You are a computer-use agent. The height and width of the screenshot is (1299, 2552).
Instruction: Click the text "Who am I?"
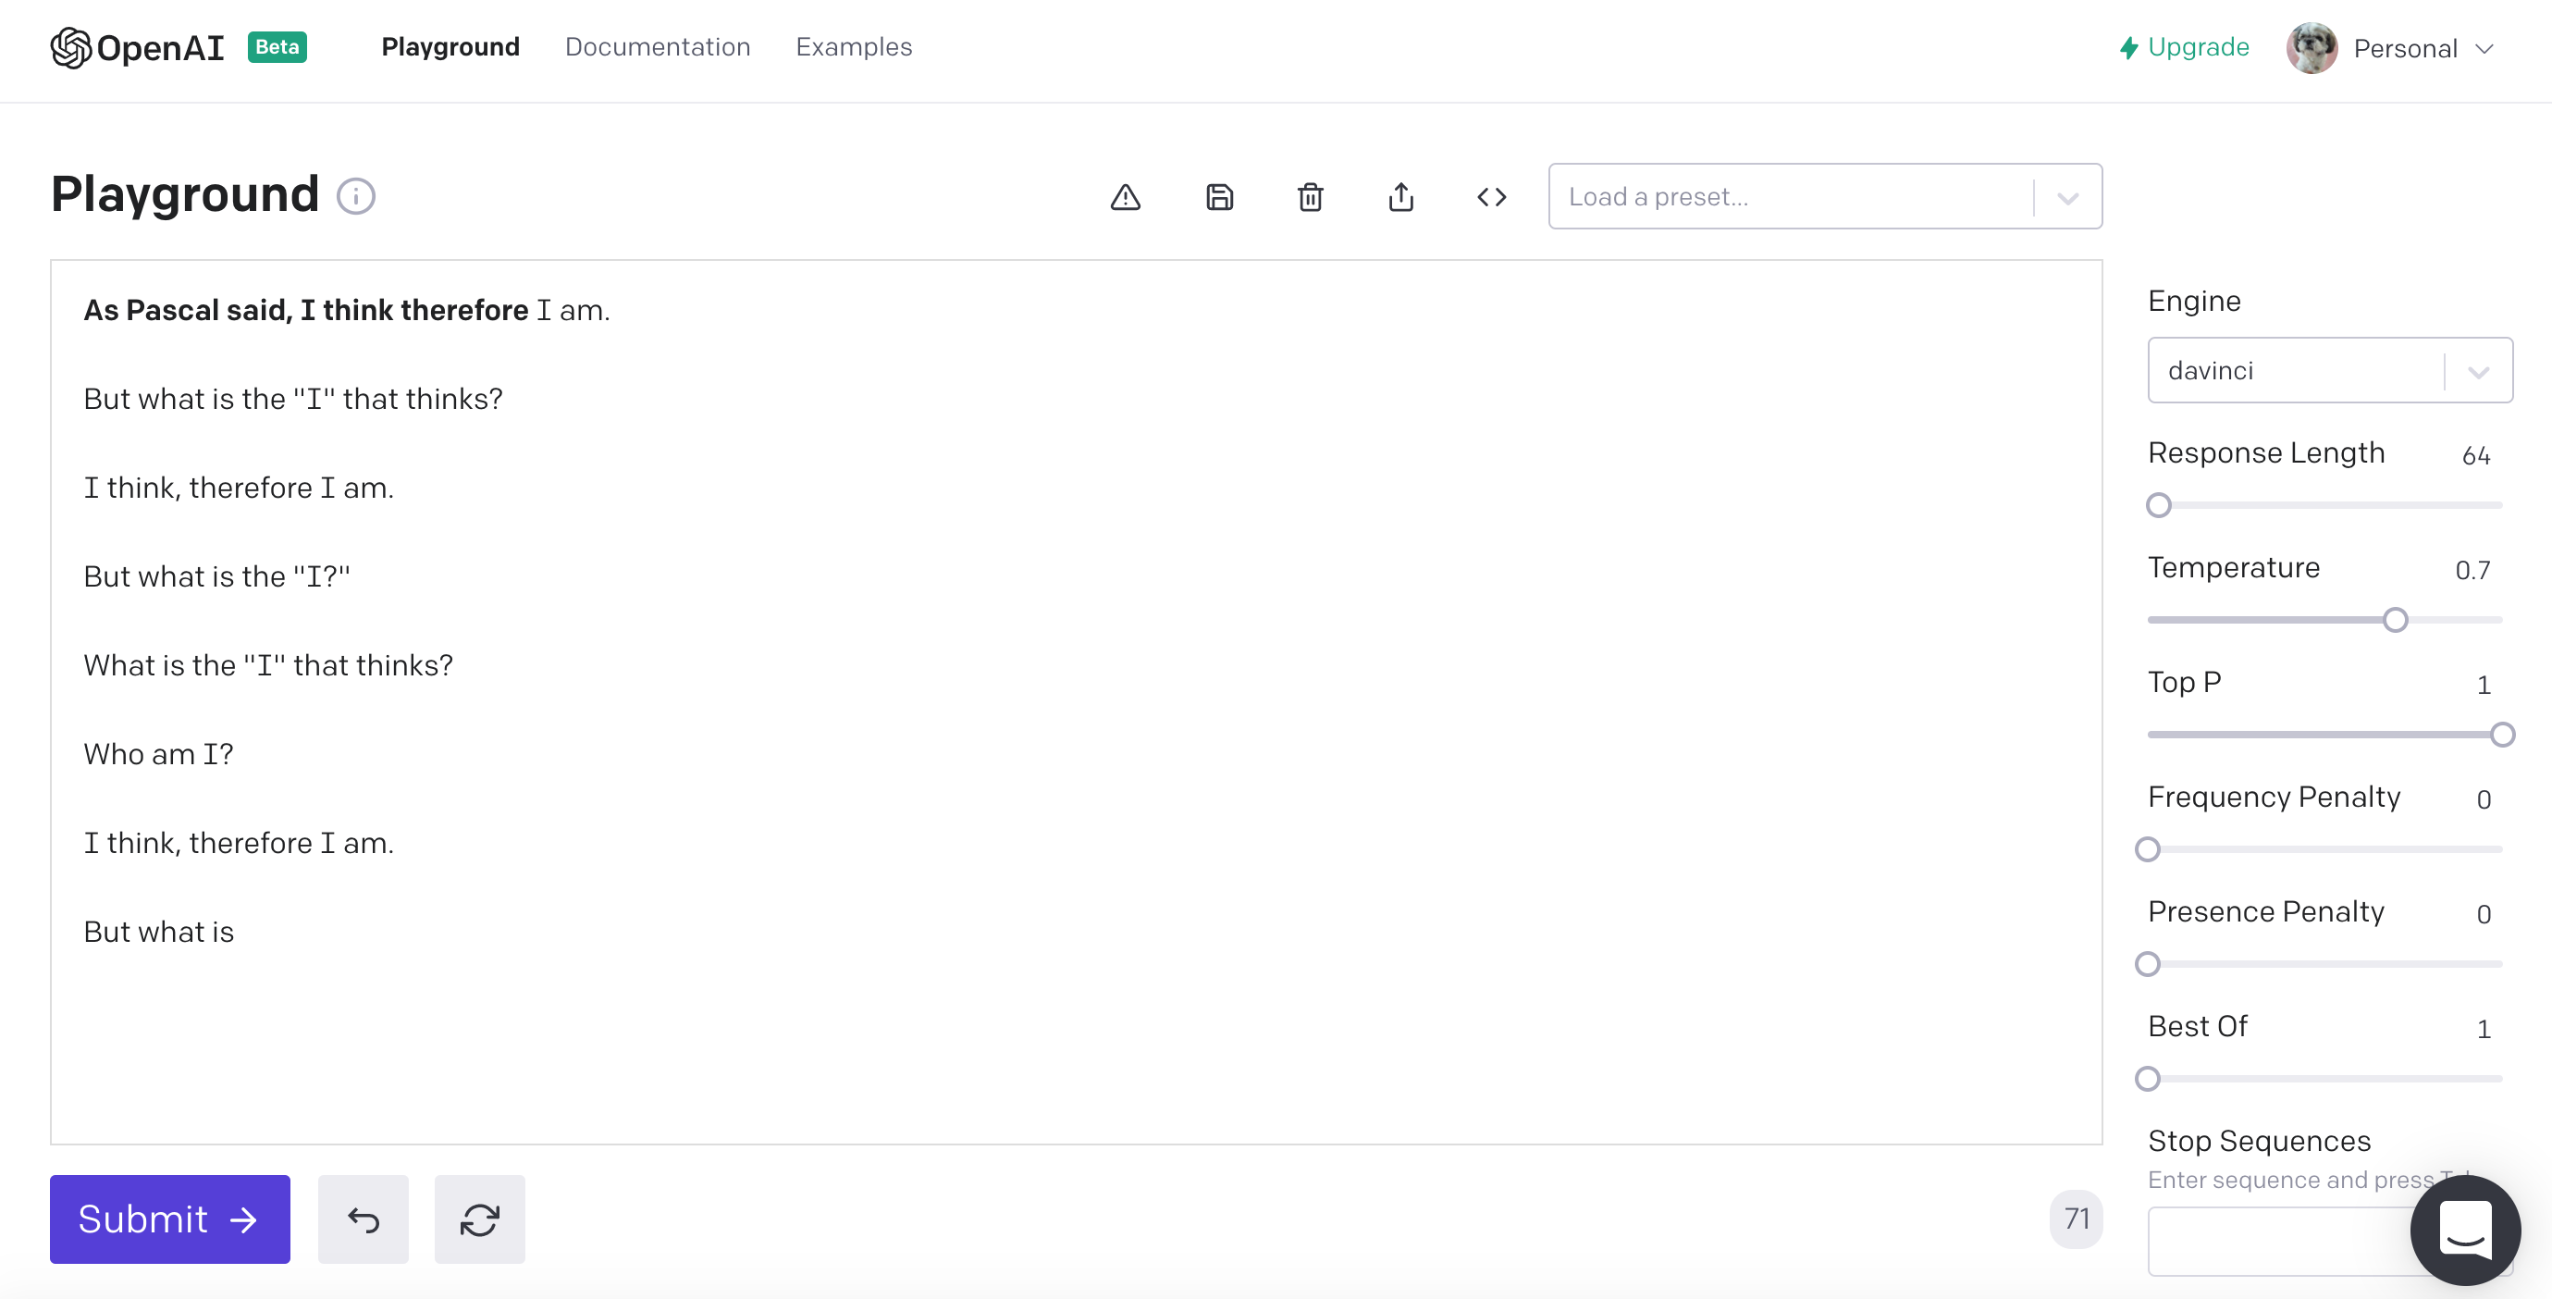click(x=158, y=754)
